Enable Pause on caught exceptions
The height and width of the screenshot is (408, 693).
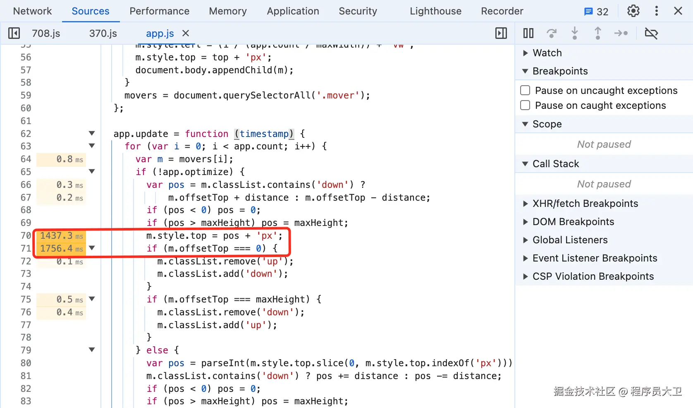525,106
